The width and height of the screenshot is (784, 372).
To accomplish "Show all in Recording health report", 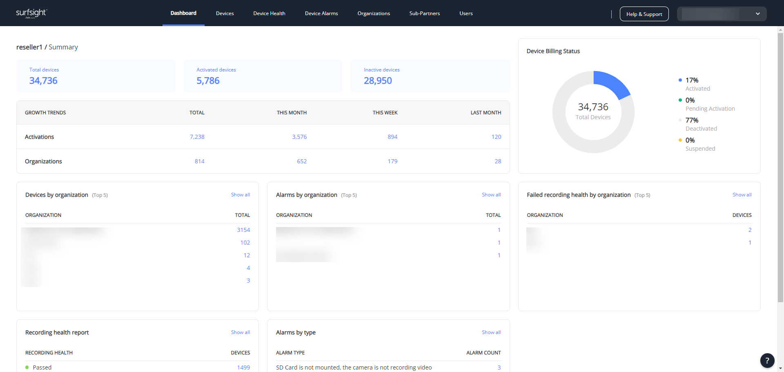I will click(x=241, y=332).
